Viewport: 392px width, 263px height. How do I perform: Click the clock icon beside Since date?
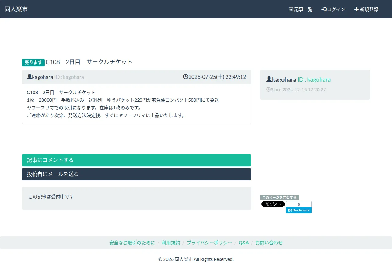coord(268,89)
